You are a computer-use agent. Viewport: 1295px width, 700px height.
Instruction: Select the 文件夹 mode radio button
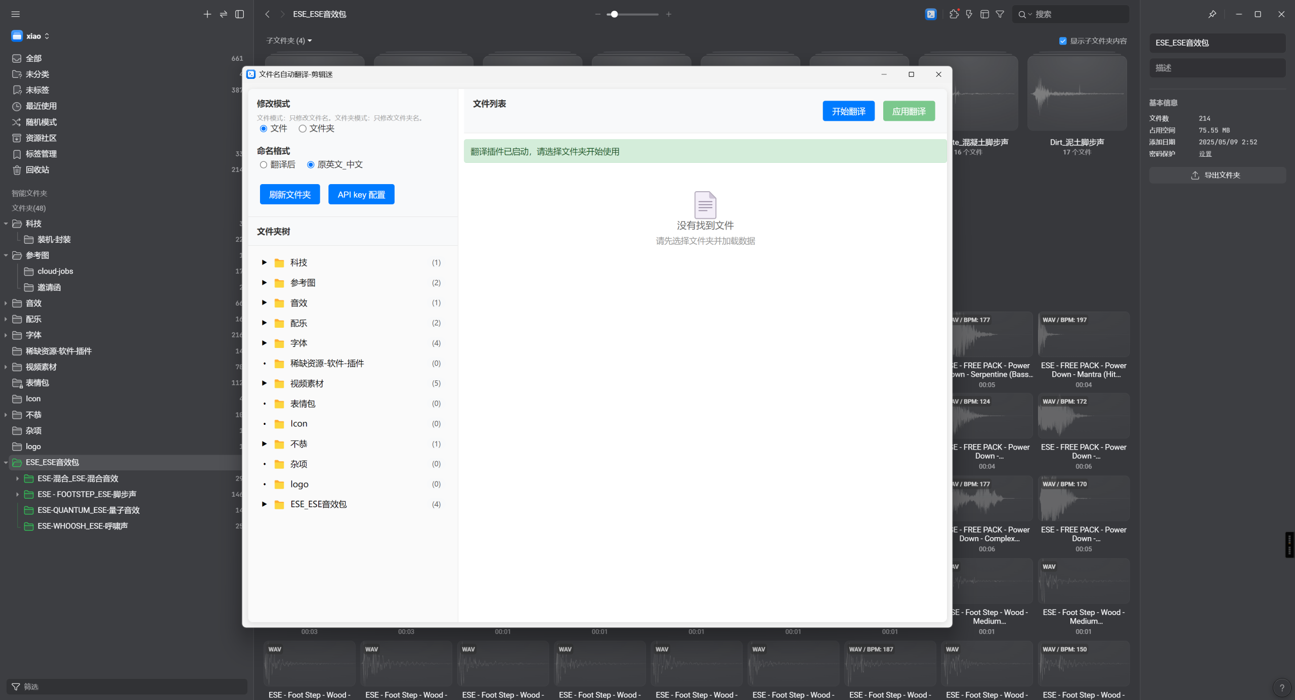tap(303, 128)
